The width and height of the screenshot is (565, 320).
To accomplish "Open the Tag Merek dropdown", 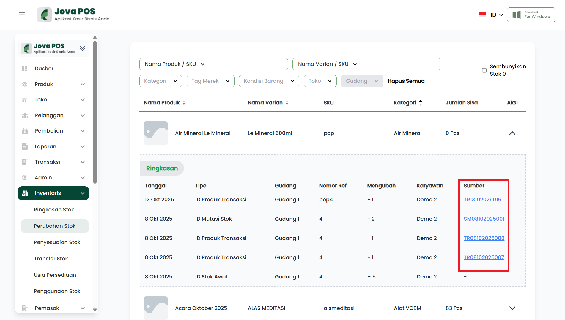I will 210,81.
